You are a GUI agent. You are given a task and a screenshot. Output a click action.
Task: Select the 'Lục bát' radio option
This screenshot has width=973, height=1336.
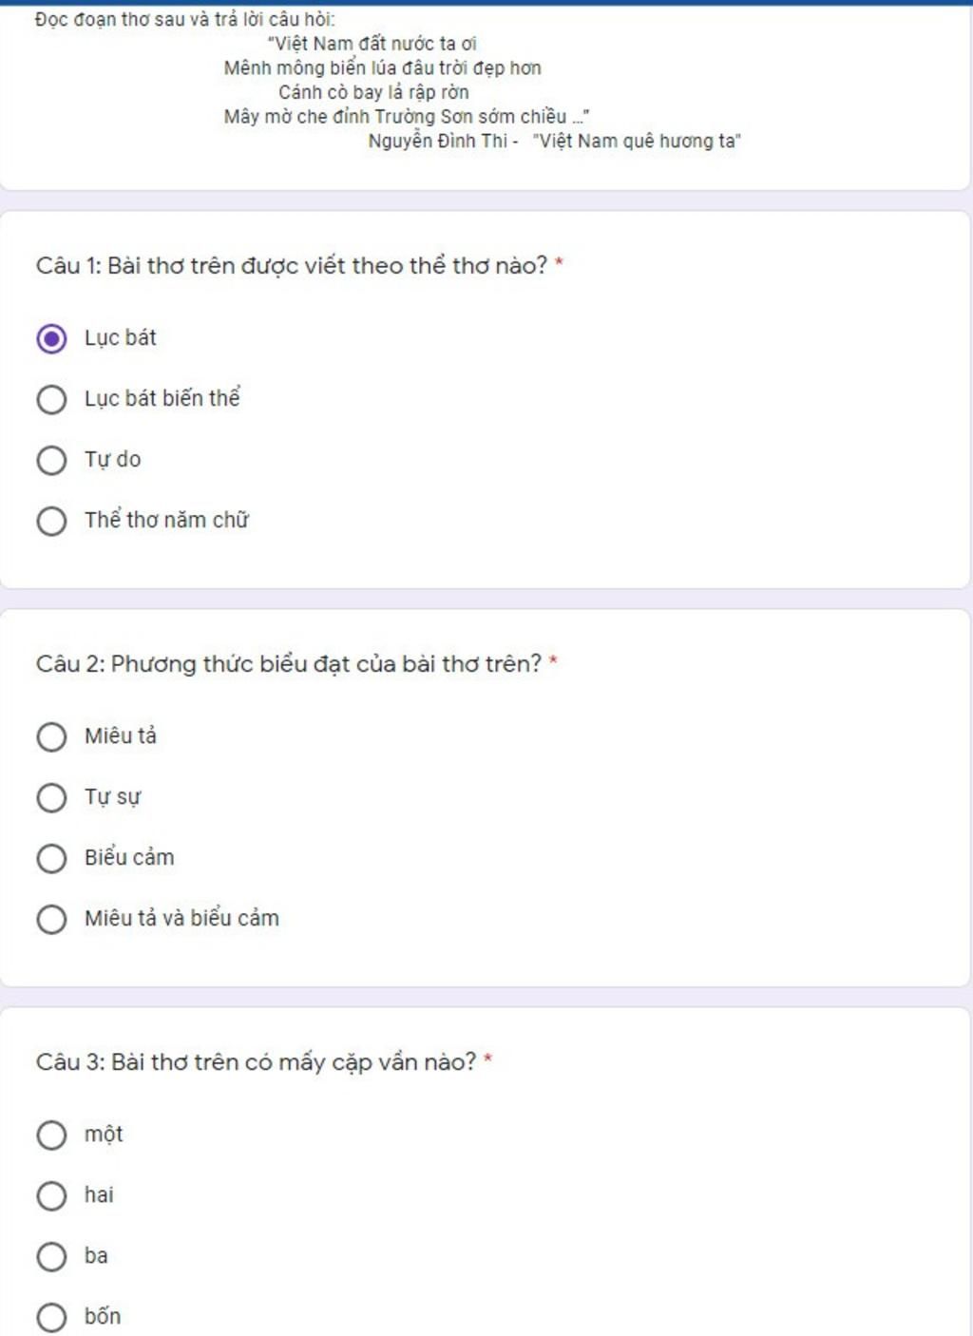51,338
